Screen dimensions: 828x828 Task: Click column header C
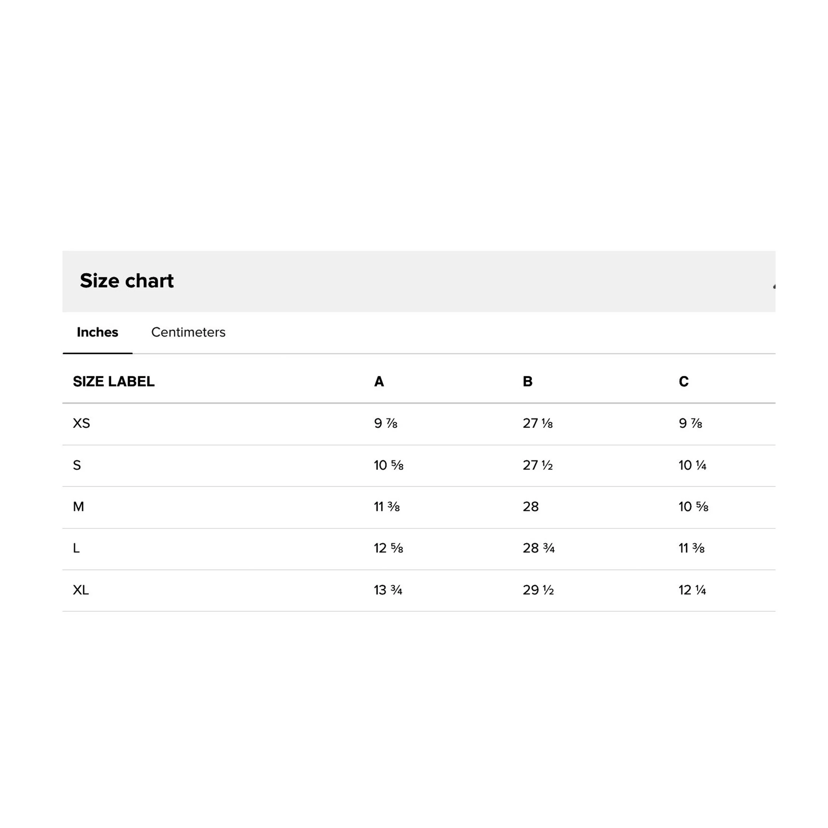click(684, 382)
